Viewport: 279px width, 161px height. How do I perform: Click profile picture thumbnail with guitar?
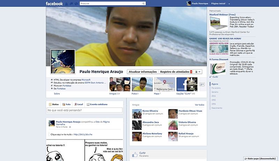[63, 62]
